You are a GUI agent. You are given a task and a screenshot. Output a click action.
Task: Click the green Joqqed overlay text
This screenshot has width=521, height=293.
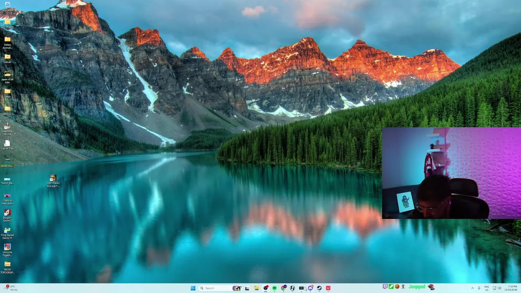(x=417, y=287)
